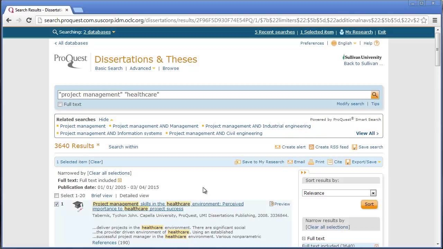Viewport: 443px width, 249px height.
Task: Open the Advanced search dropdown arrow
Action: [x=154, y=68]
